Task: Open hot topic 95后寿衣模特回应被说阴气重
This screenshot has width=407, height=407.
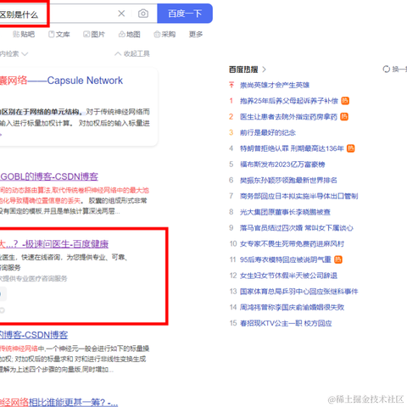Action: 286,259
